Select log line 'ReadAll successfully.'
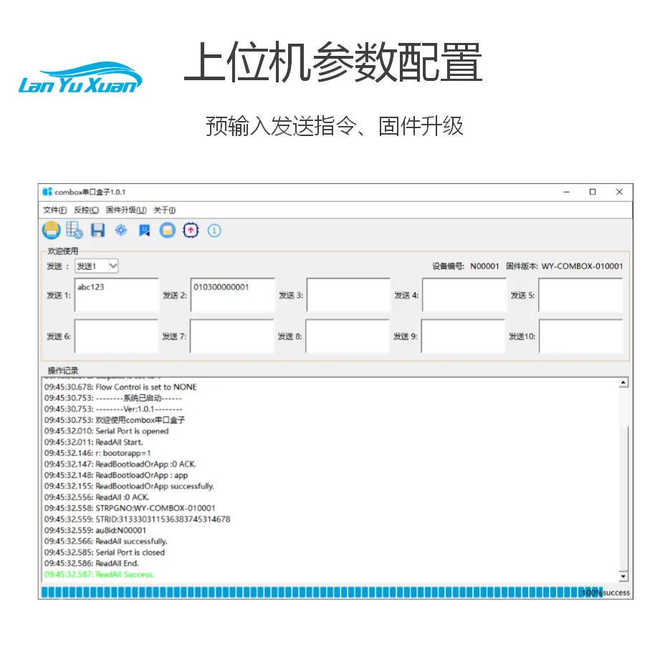The image size is (670, 668). 105,541
